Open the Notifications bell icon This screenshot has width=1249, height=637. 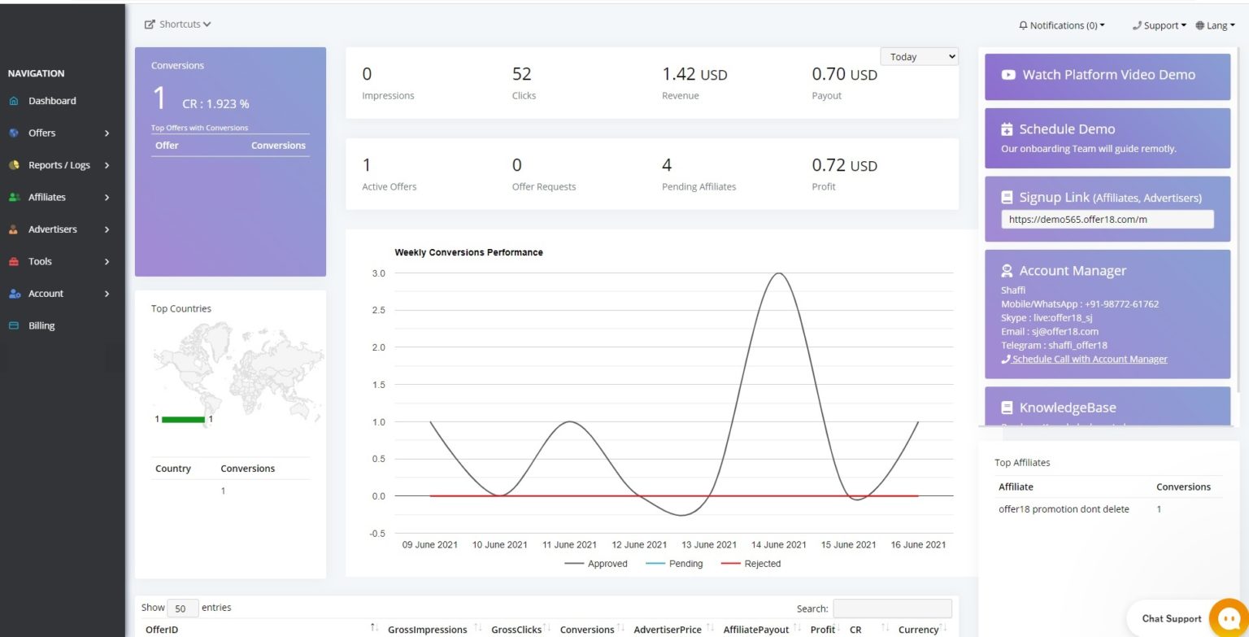point(1023,25)
